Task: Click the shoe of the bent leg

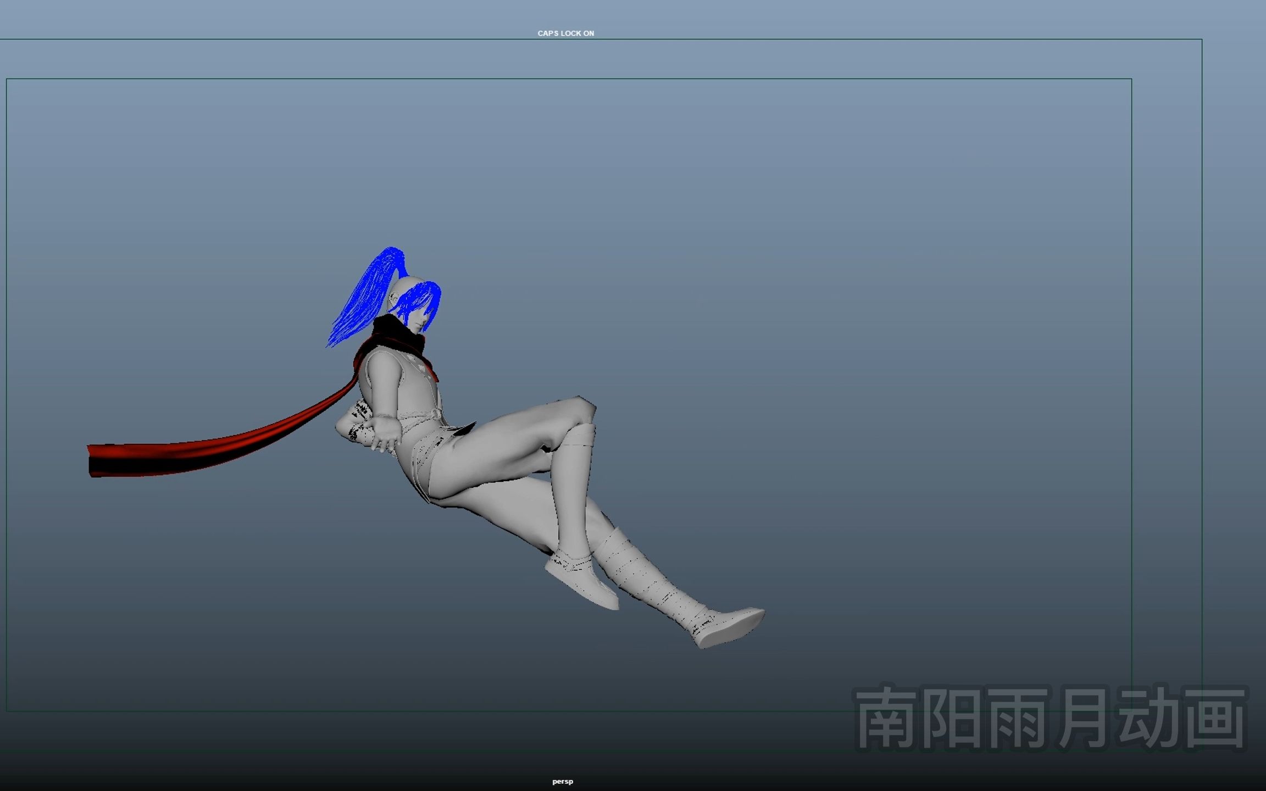Action: [582, 582]
